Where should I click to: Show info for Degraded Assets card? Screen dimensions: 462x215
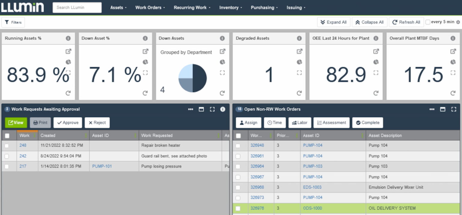coord(299,38)
